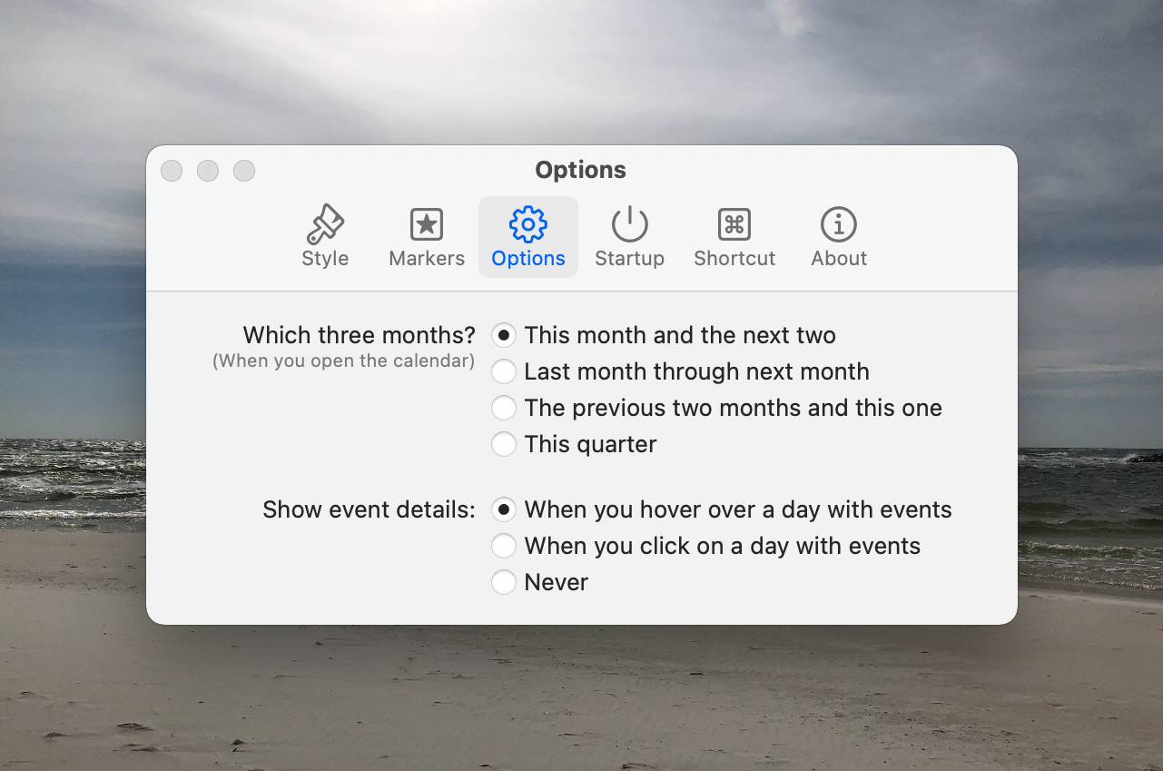
Task: Select the Options gear toolbar item
Action: pyautogui.click(x=528, y=237)
